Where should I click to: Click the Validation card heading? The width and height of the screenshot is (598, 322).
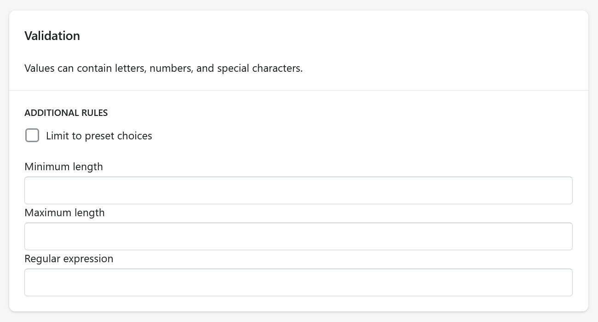52,36
